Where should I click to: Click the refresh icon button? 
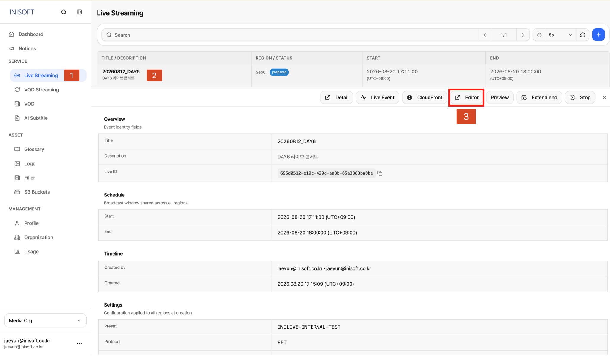tap(583, 35)
